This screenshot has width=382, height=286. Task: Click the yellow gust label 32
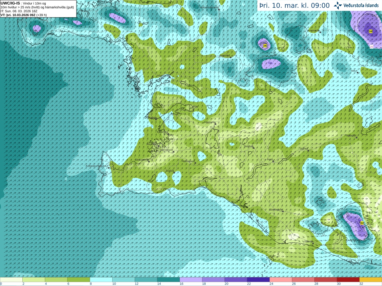[x=362, y=223]
